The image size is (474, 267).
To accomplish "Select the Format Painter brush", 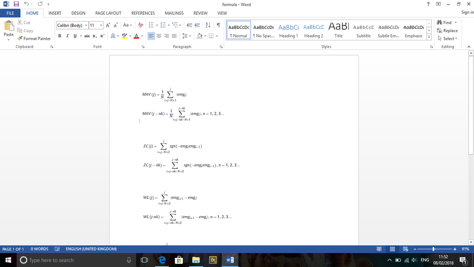I will (34, 38).
